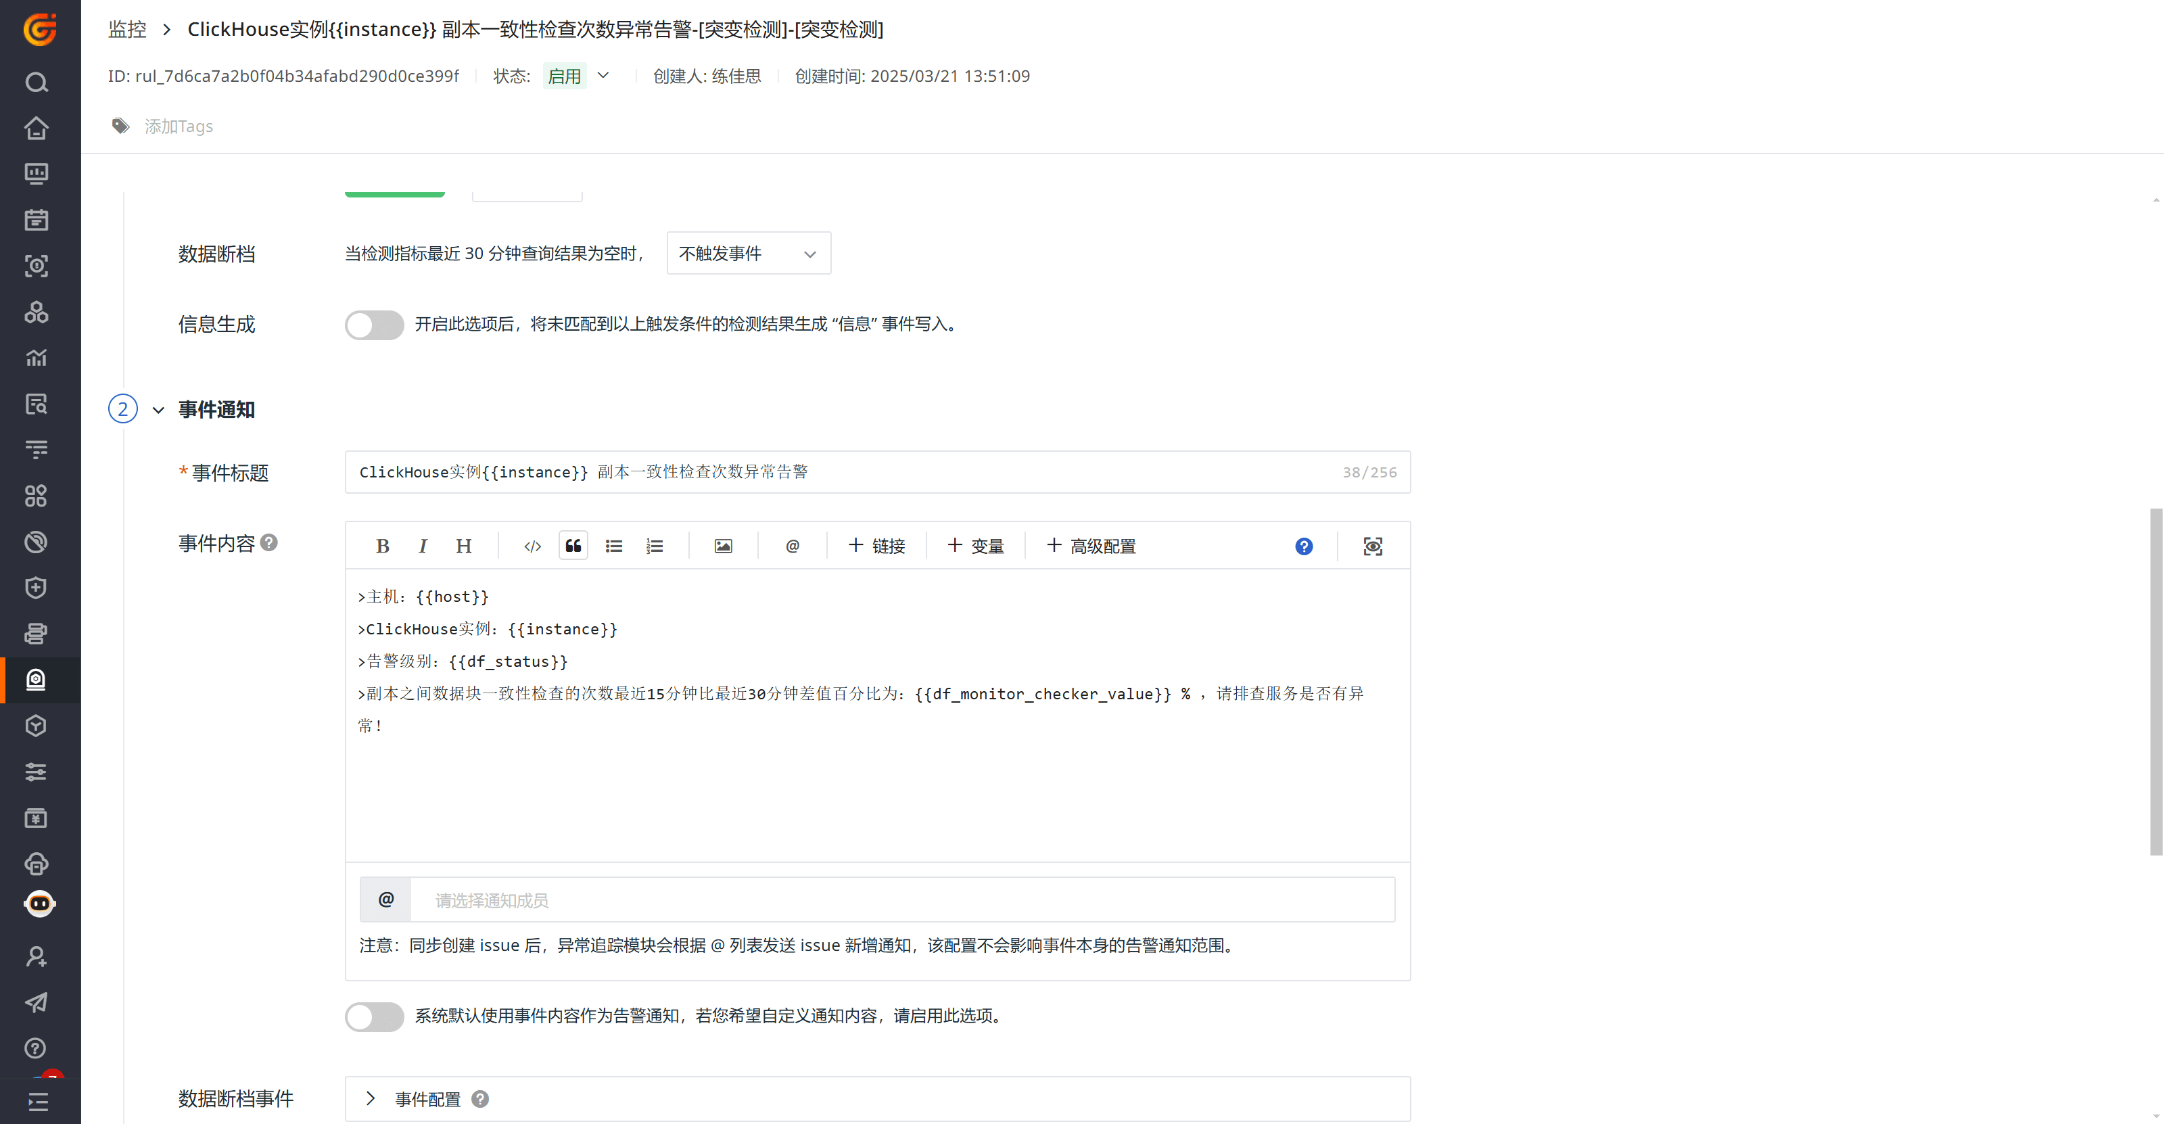Open the billing yen icon in sidebar
This screenshot has width=2164, height=1124.
click(36, 818)
